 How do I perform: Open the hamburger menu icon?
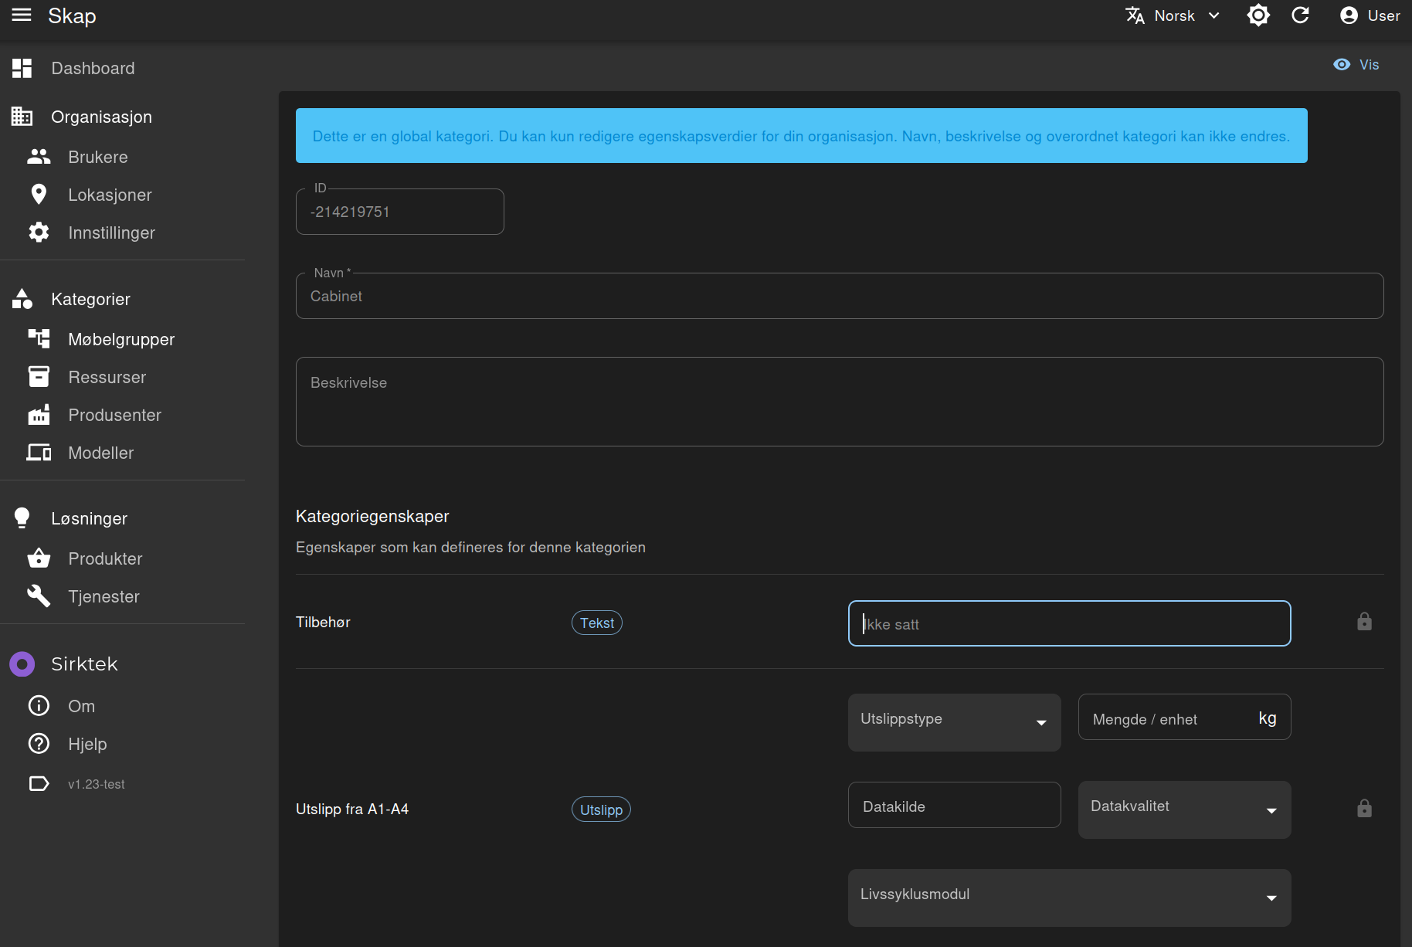coord(22,15)
